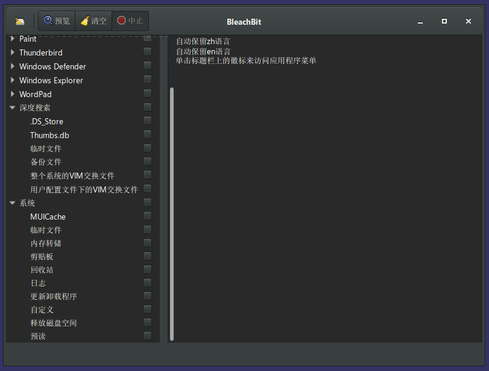Select the 深度搜索 label

pyautogui.click(x=35, y=108)
